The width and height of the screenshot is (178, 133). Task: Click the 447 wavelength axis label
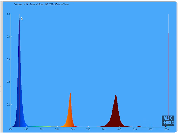coord(26,129)
